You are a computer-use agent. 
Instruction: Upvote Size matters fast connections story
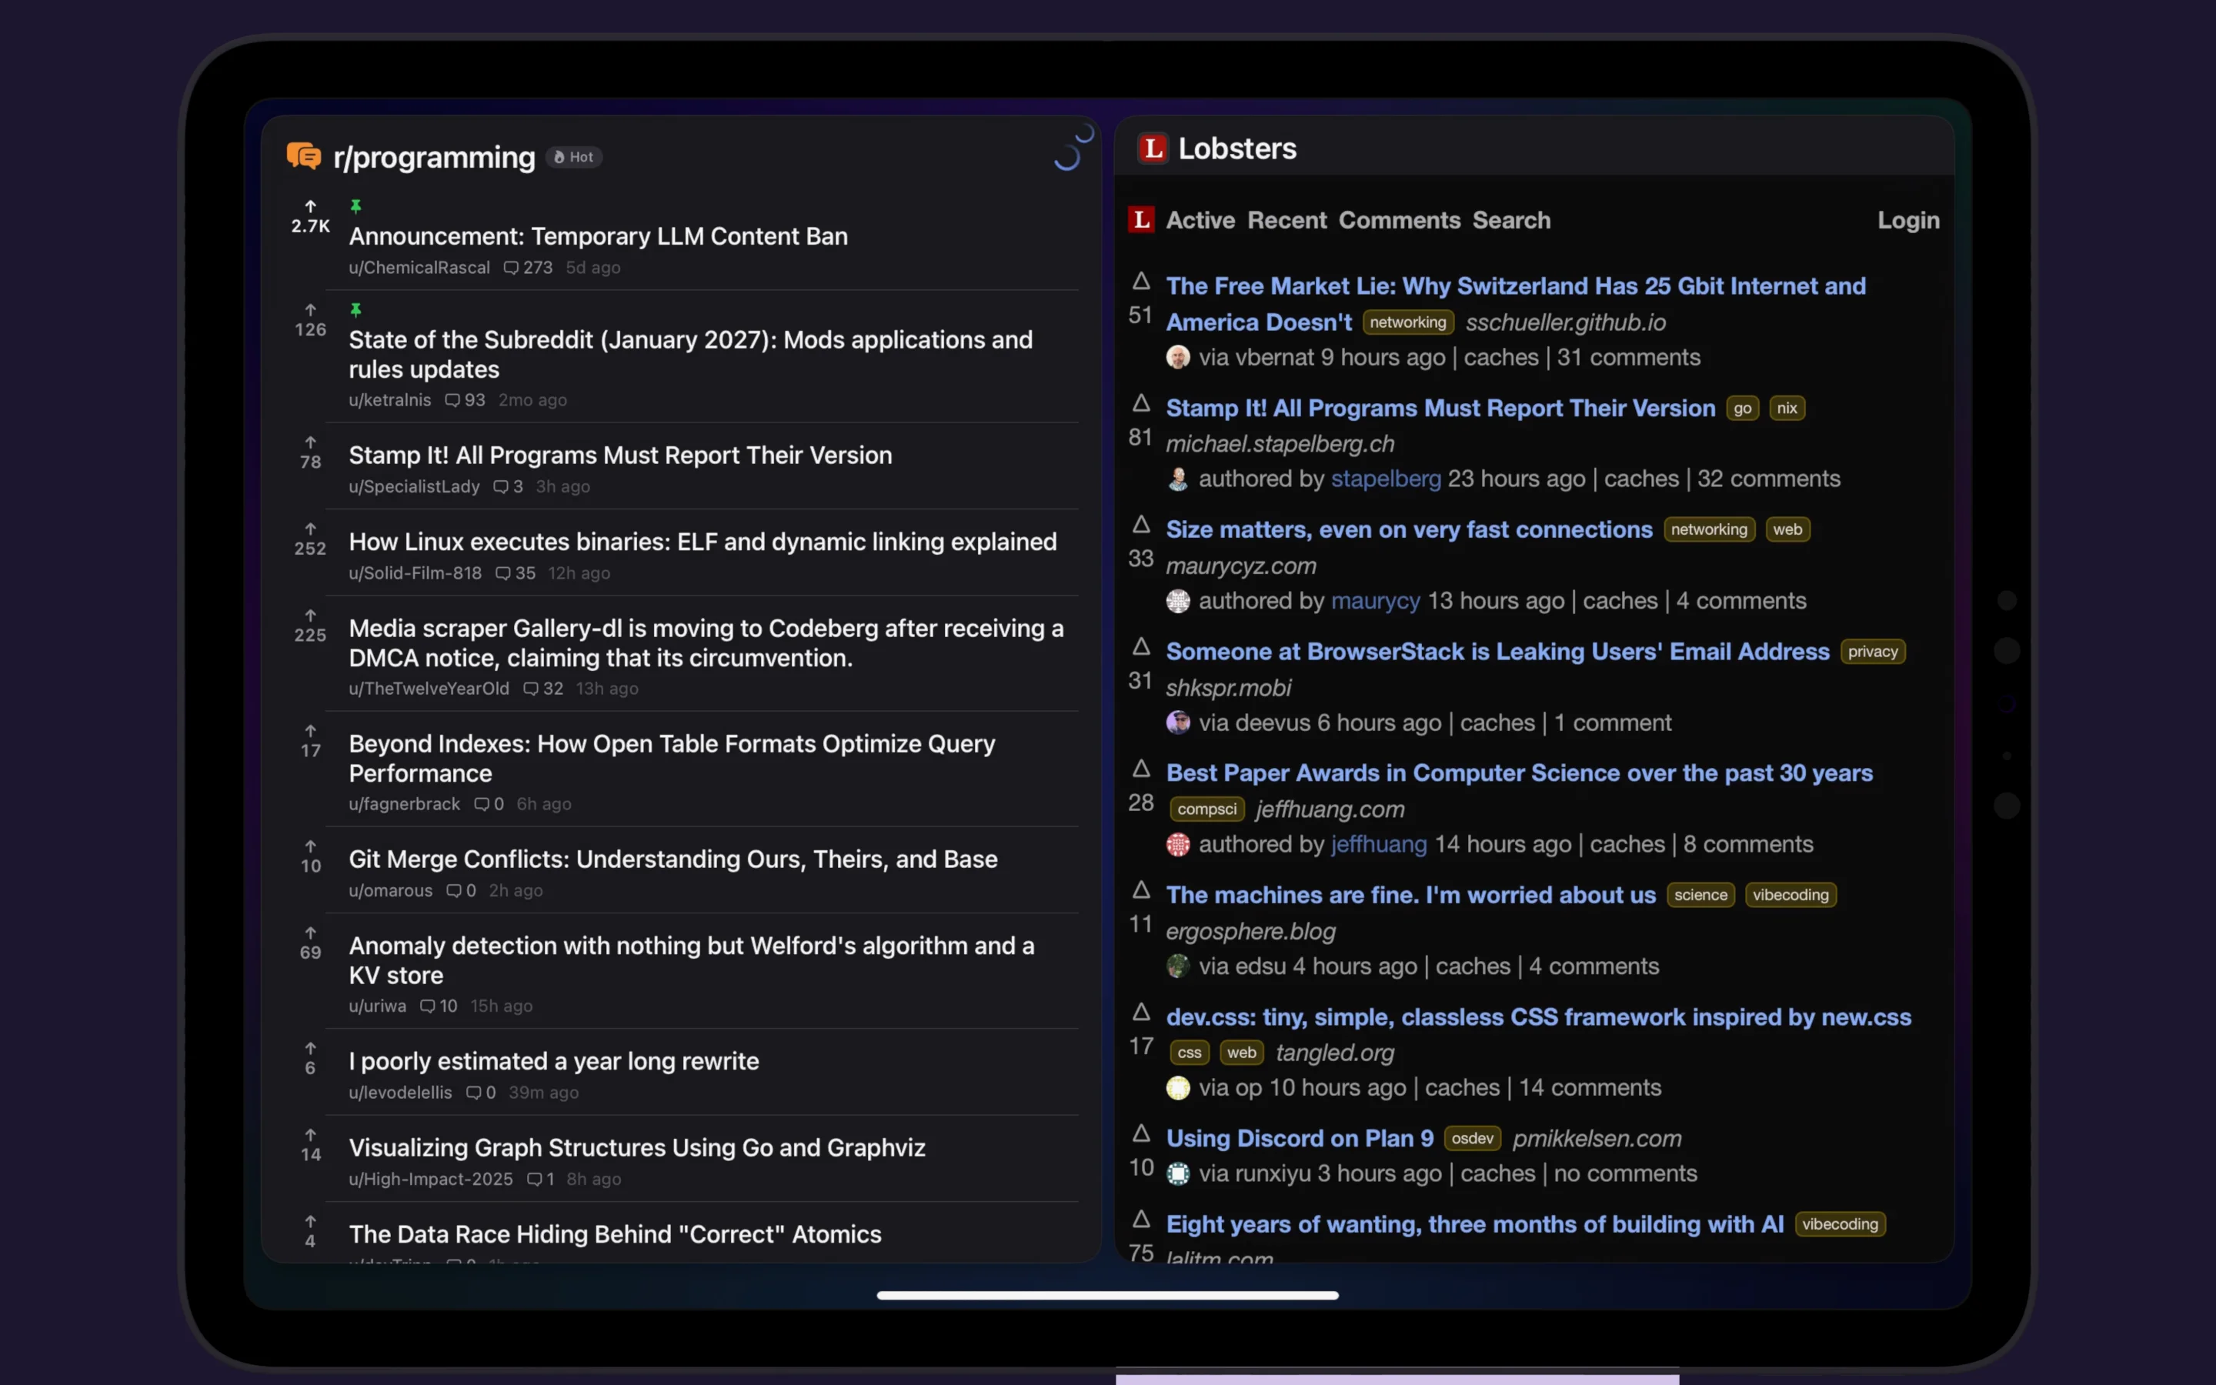click(1141, 525)
